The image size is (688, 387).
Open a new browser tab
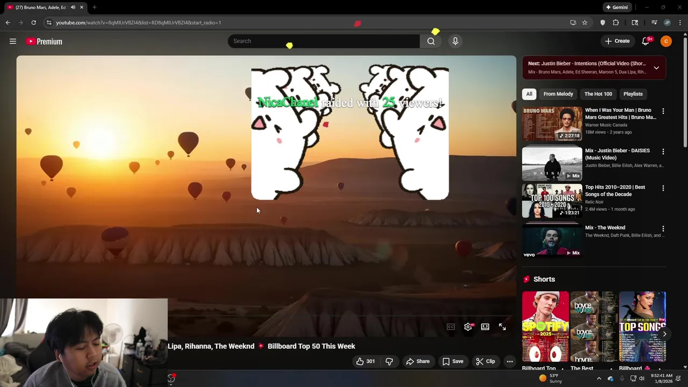click(x=94, y=8)
